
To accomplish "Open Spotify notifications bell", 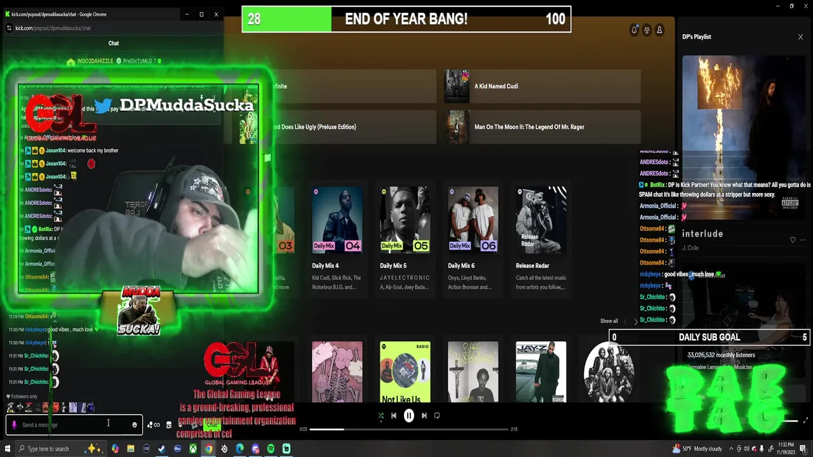I will [634, 30].
